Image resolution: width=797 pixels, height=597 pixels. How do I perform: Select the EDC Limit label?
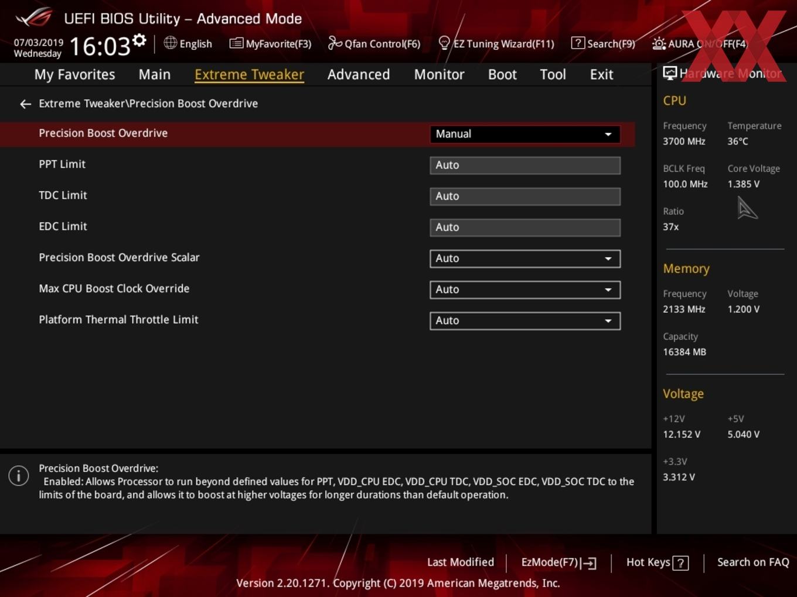point(63,227)
